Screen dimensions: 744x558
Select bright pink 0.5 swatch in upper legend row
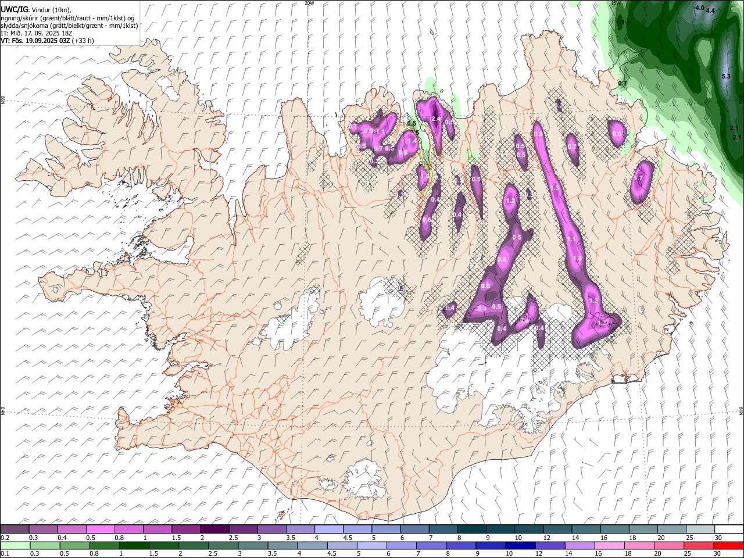[101, 529]
